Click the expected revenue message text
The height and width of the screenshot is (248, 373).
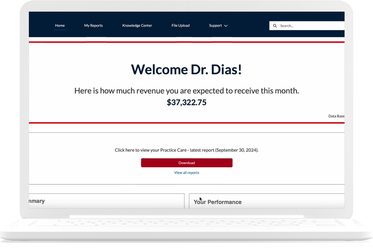186,91
